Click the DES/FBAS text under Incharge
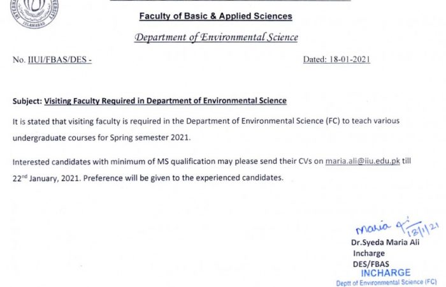This screenshot has width=446, height=287. tap(371, 264)
